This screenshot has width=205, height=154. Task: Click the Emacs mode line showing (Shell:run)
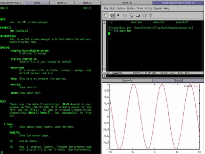pyautogui.click(x=152, y=73)
